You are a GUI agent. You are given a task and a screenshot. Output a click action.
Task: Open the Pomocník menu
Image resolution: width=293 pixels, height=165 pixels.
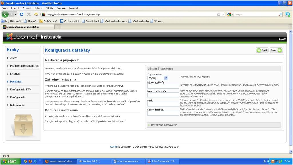(74, 8)
